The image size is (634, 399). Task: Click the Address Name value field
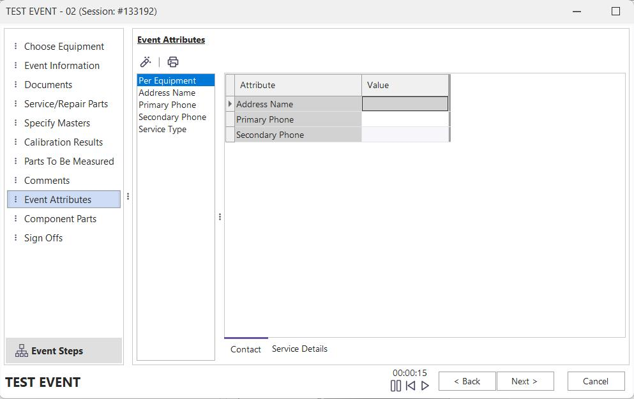[405, 104]
